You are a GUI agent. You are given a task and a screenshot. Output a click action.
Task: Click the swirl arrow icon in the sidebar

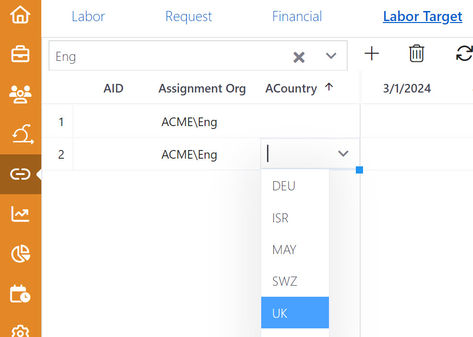(x=20, y=135)
